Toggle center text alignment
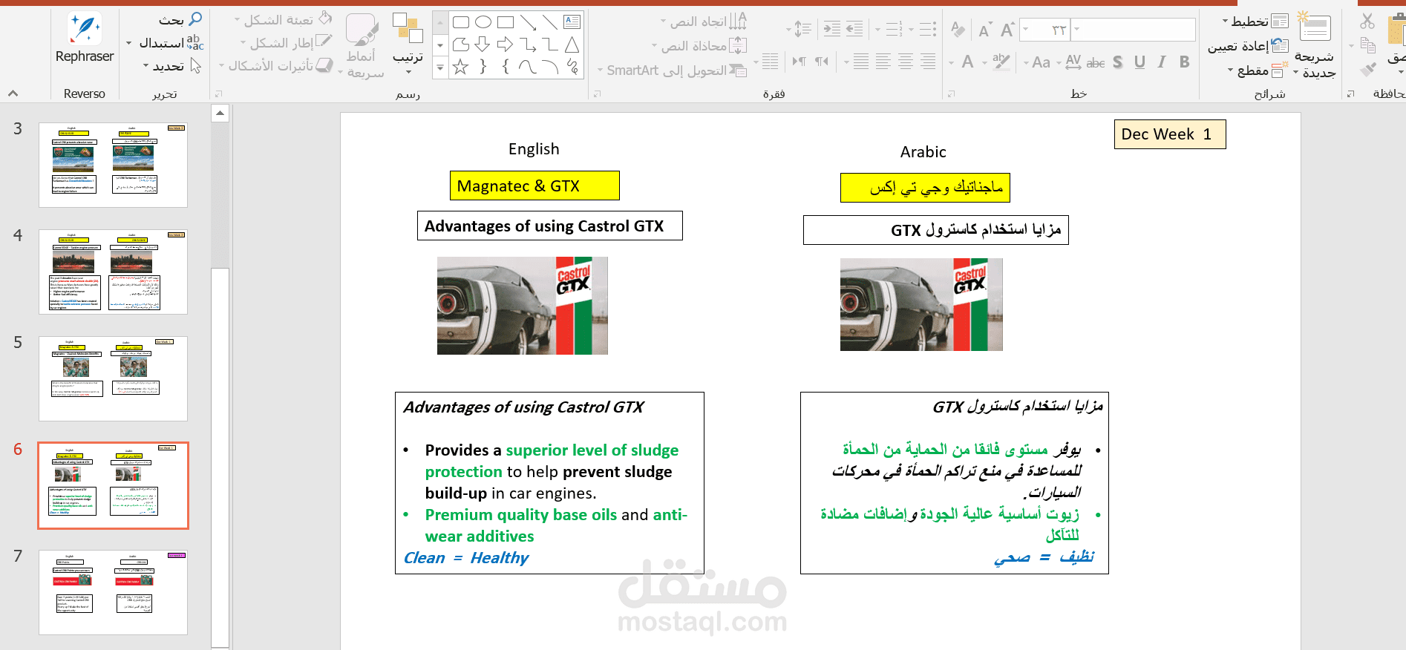 click(906, 62)
